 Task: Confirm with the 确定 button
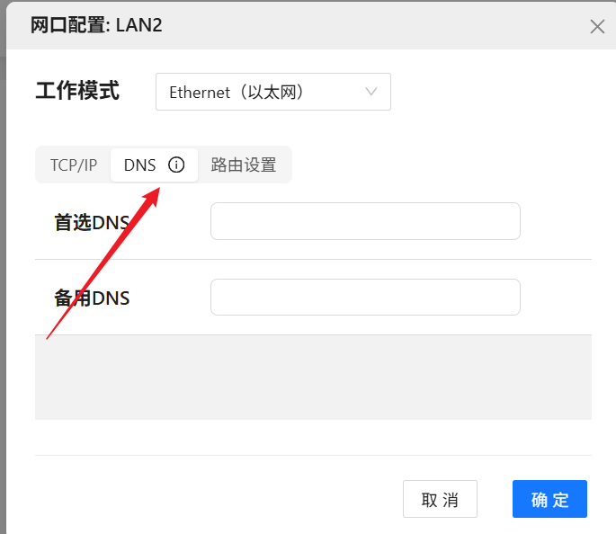tap(549, 500)
